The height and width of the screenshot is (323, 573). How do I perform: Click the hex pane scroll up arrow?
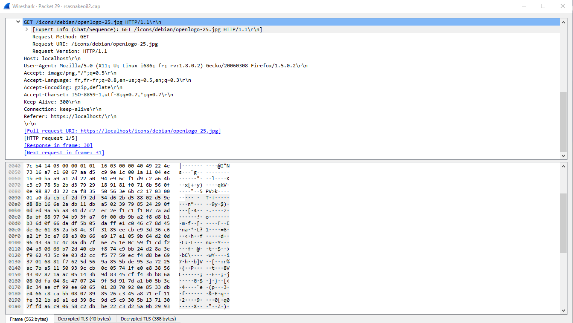pyautogui.click(x=563, y=166)
